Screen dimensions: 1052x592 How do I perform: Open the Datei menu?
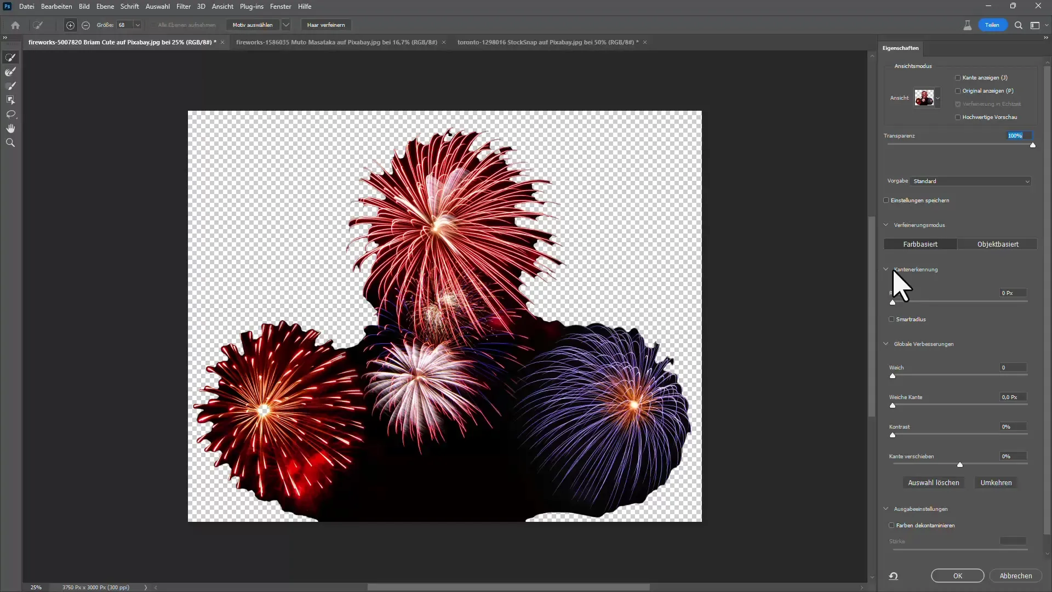[26, 7]
